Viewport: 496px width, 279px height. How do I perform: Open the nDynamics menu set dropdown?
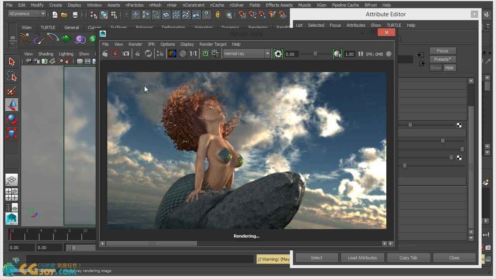(x=27, y=14)
